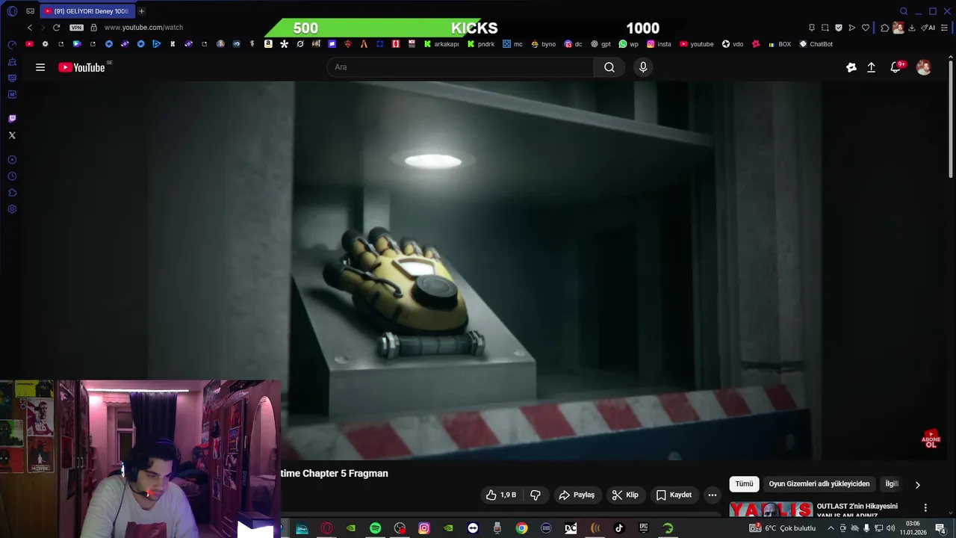This screenshot has height=538, width=956.
Task: Open the Windows notification center icon
Action: tap(940, 528)
